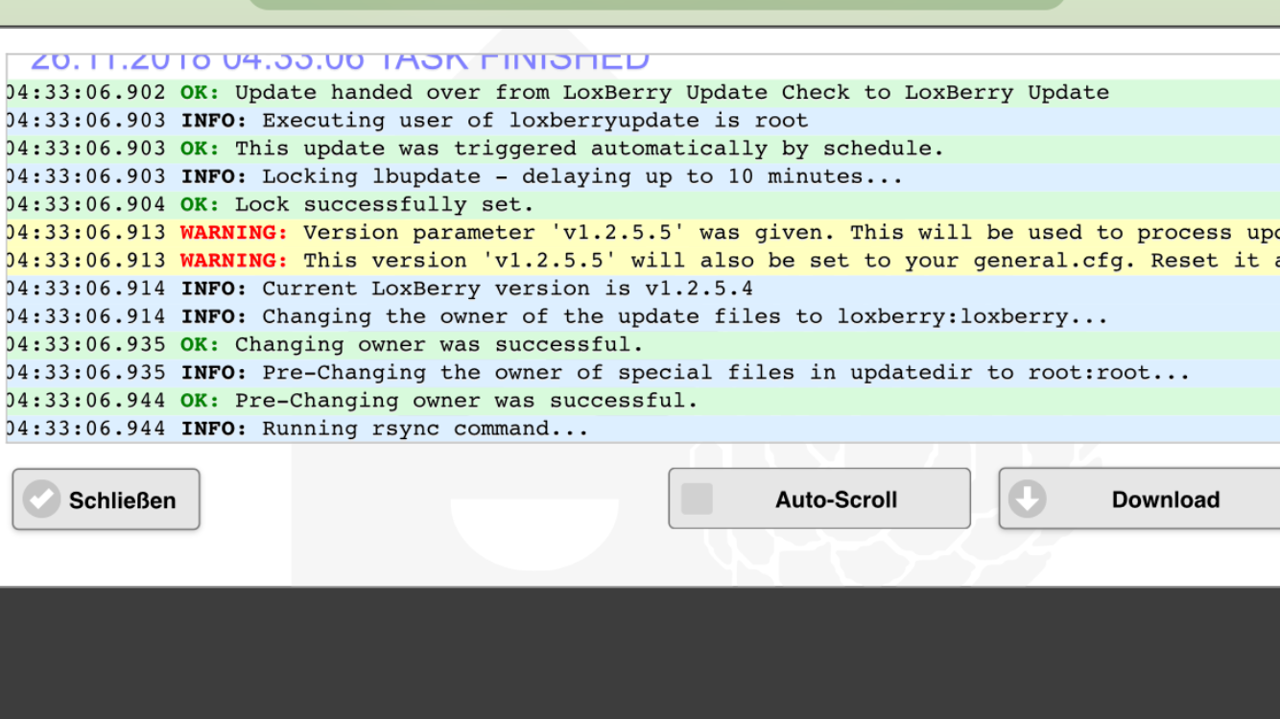
Task: Toggle the Auto-Scroll checkbox square
Action: click(x=698, y=499)
